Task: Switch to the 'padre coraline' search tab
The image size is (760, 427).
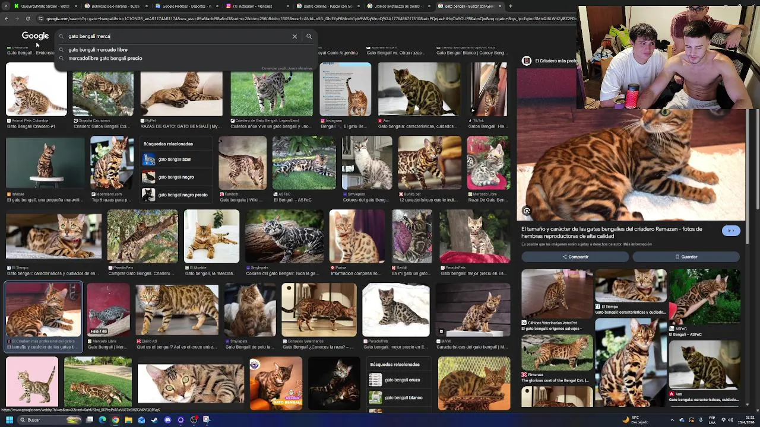Action: (x=327, y=6)
